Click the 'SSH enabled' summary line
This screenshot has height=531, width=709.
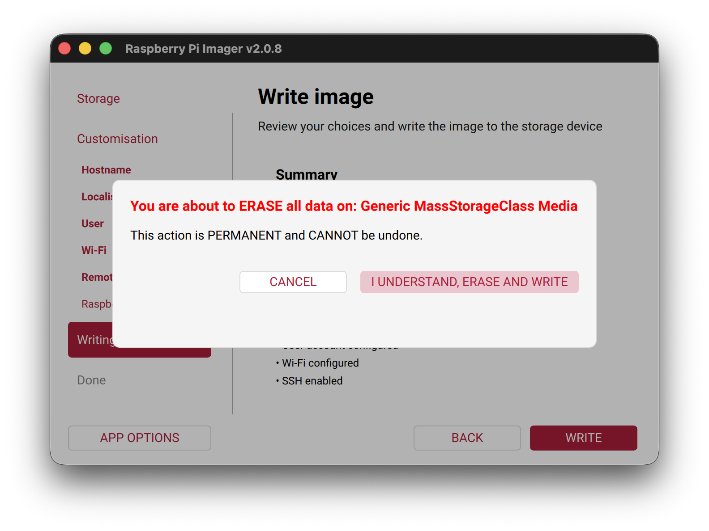pos(309,381)
